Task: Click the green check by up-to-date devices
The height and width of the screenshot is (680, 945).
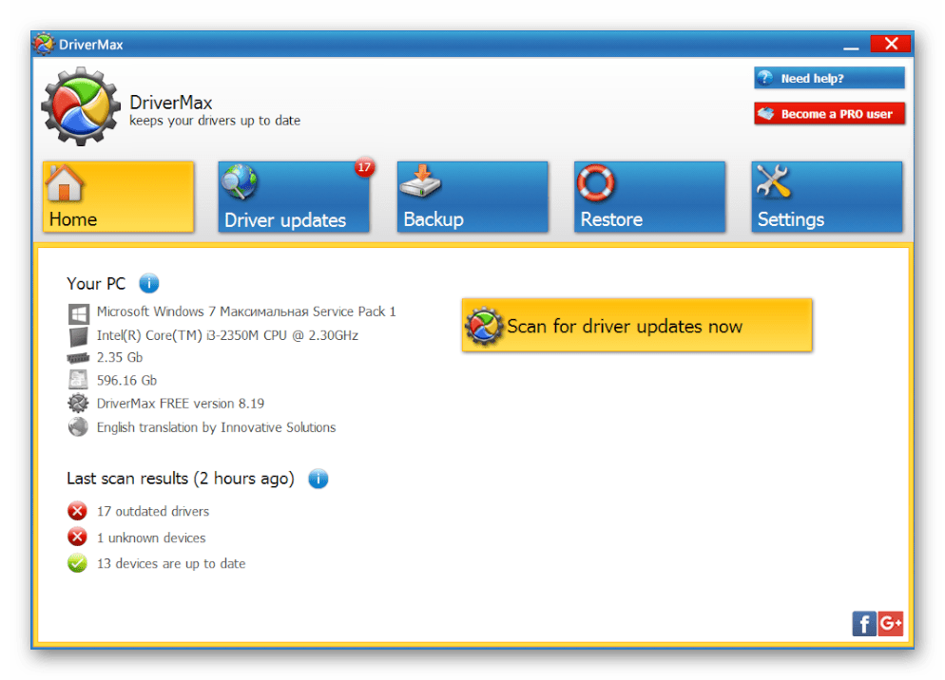Action: [x=77, y=563]
